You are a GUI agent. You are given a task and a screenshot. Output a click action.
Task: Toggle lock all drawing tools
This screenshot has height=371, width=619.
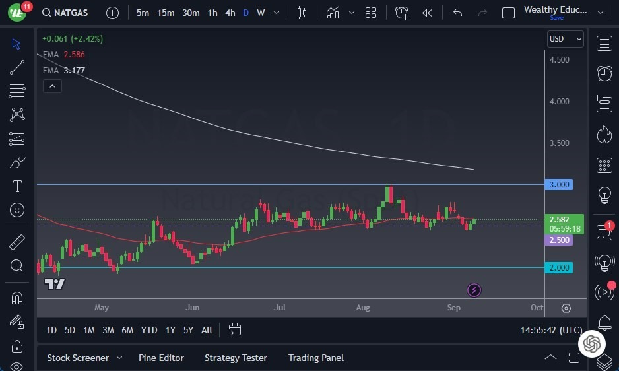[17, 346]
